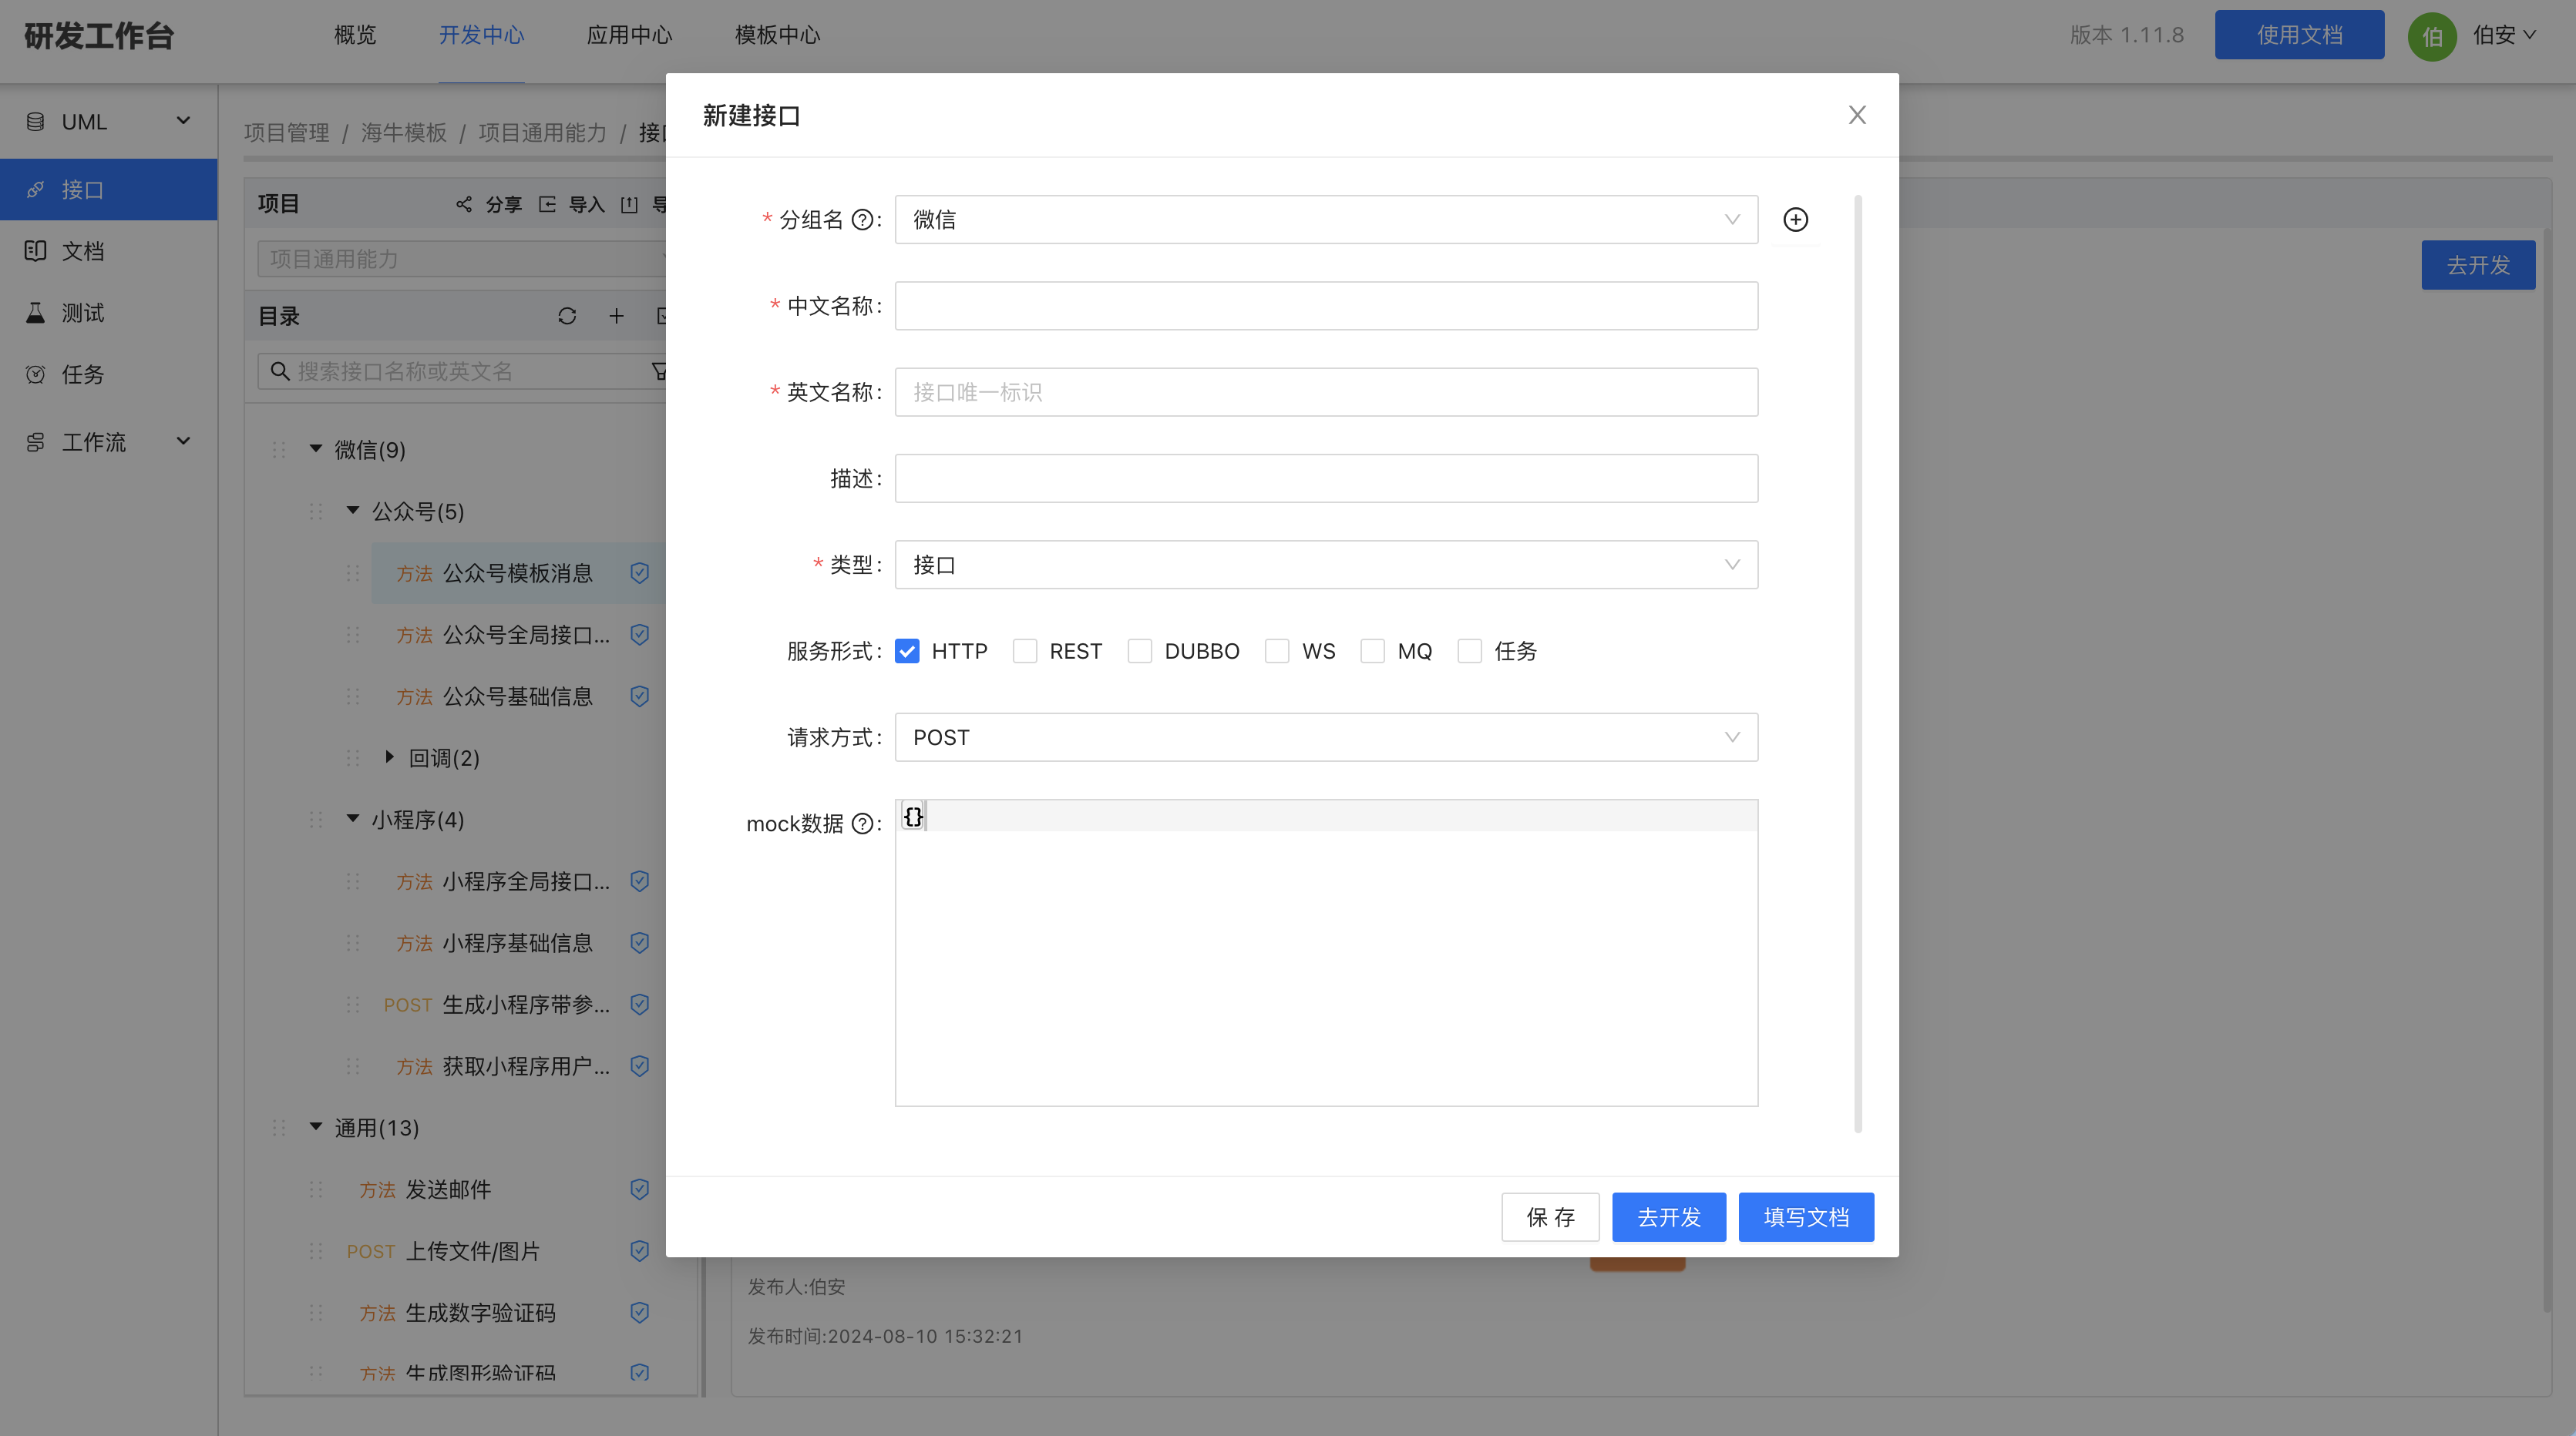Close the 新建接口 dialog
Viewport: 2576px width, 1436px height.
(1857, 115)
